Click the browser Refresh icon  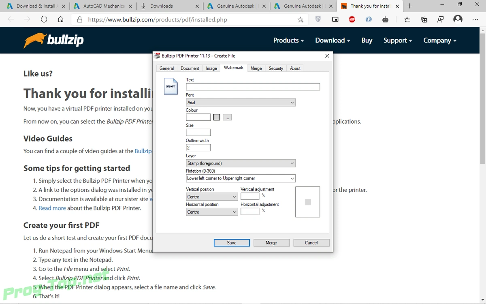pos(44,19)
